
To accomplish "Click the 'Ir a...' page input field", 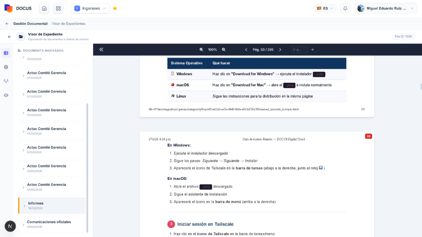I will coord(299,50).
